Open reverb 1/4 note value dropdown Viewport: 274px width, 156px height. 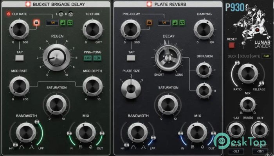[x=164, y=23]
